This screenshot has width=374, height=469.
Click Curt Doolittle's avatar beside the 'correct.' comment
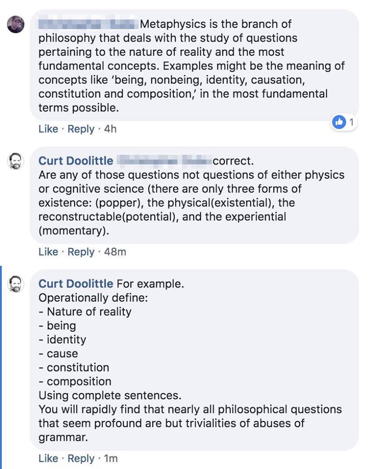pos(16,161)
